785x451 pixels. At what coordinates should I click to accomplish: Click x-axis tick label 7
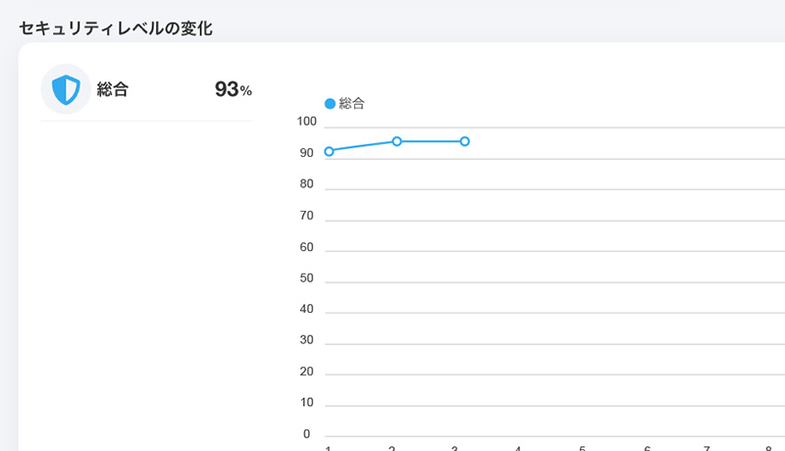click(706, 448)
